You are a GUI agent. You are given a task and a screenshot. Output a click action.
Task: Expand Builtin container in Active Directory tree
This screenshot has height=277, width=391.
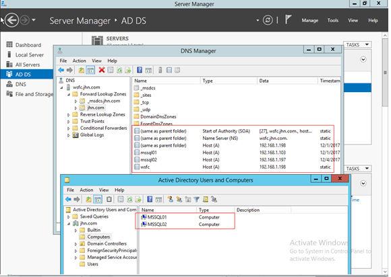coord(76,231)
